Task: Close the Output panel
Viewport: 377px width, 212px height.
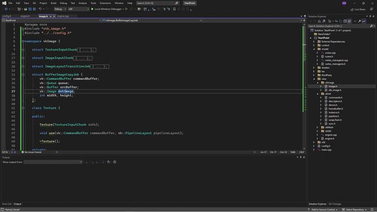Action: [x=304, y=157]
